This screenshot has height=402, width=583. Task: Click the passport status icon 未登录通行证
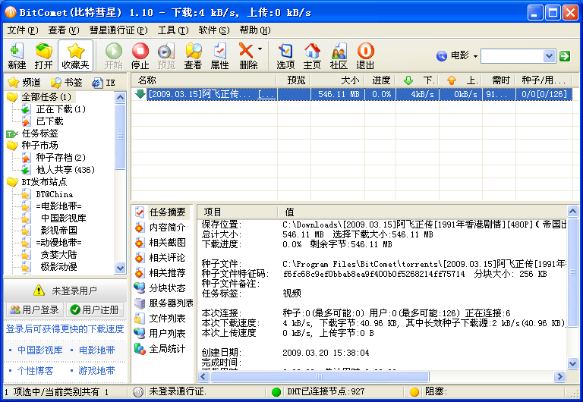138,392
